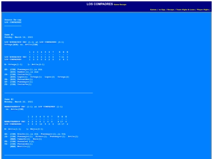
Task: Open LOS COMPADRES (0-1) in Game #1 matchup line
Action: pos(48,42)
